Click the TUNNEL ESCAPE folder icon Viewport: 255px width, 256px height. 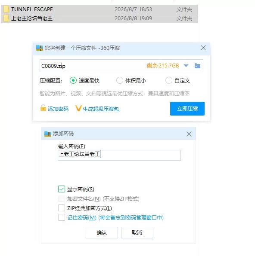coord(6,9)
